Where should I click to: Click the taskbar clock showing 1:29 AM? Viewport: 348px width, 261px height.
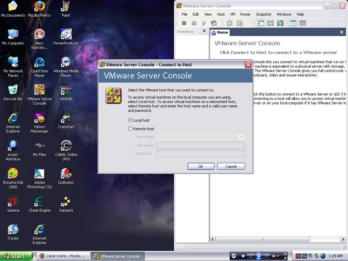coord(335,256)
